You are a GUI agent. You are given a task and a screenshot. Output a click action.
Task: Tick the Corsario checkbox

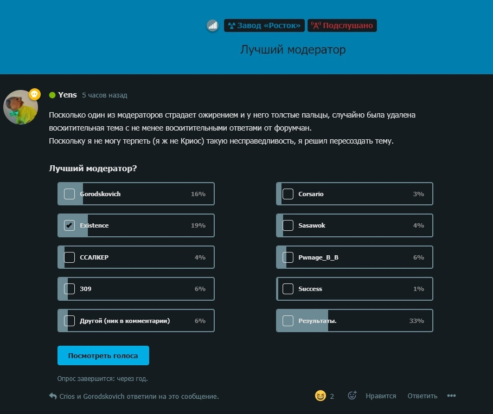tap(287, 194)
